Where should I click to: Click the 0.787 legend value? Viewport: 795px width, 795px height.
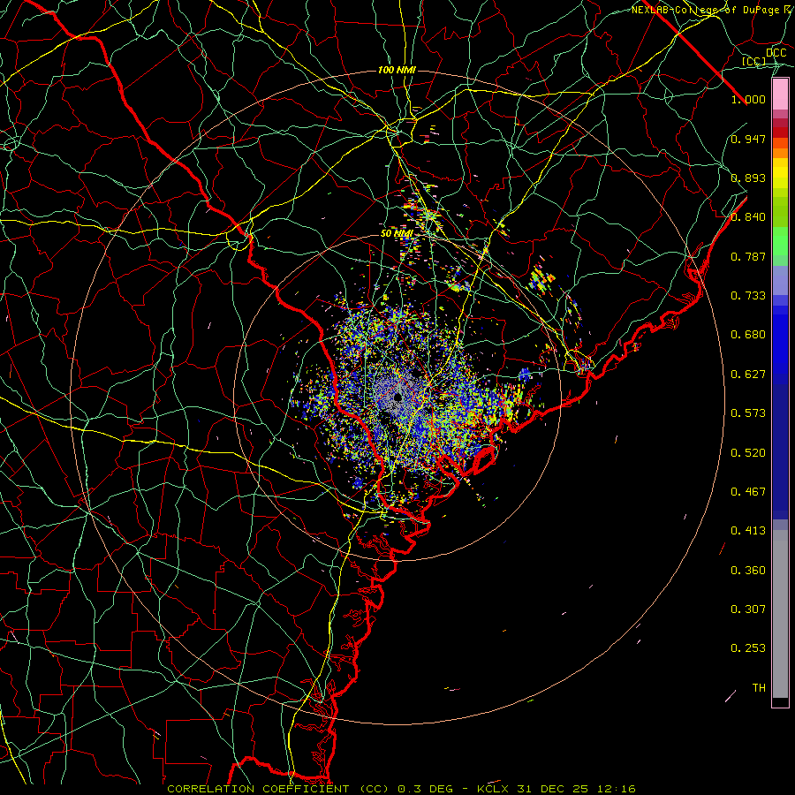pos(748,256)
